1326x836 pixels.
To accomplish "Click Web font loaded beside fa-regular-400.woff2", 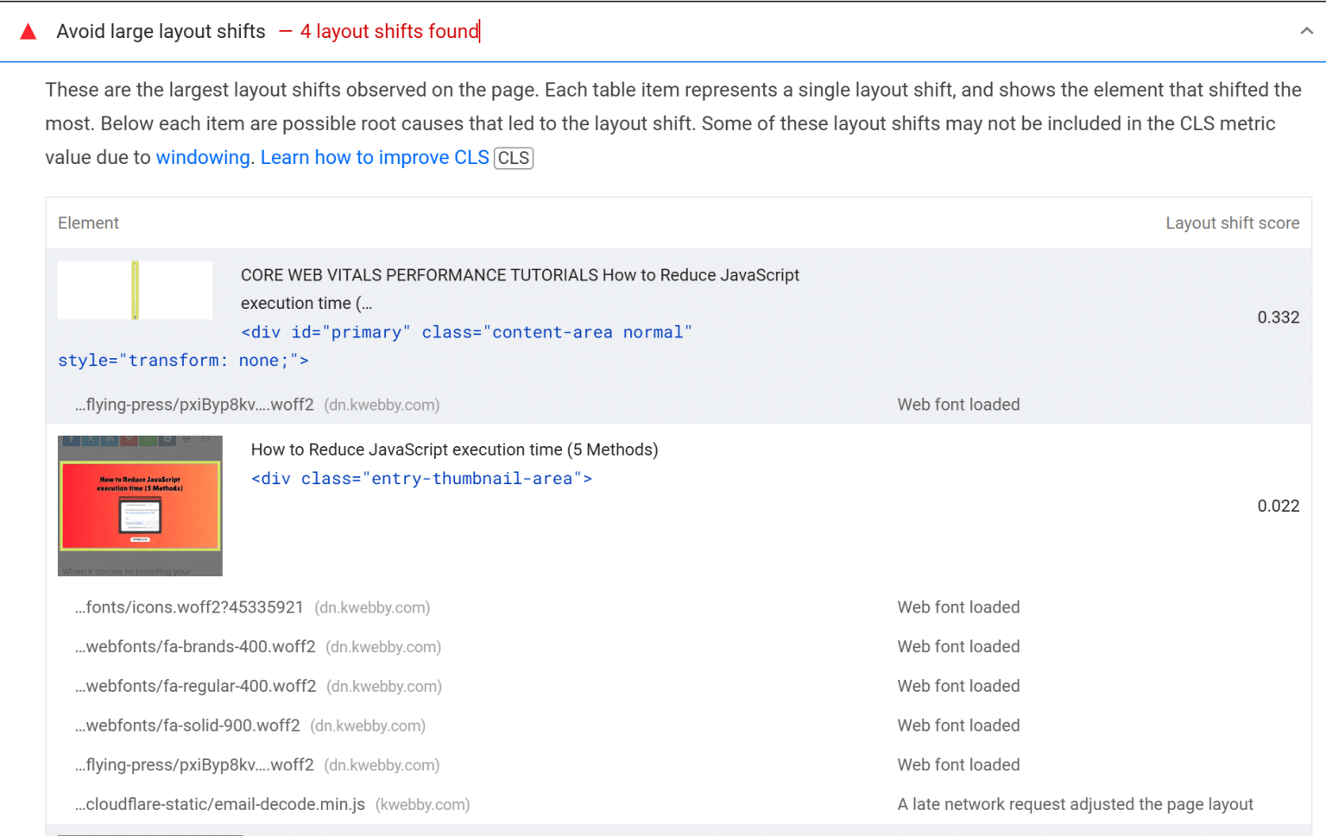I will [x=958, y=687].
